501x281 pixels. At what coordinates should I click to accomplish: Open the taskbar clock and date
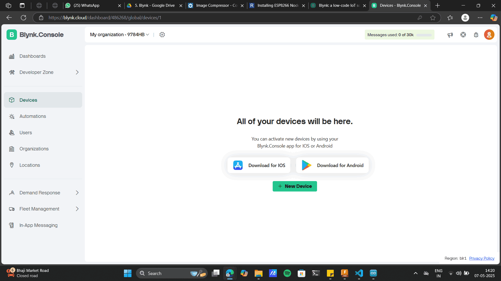[x=485, y=273]
